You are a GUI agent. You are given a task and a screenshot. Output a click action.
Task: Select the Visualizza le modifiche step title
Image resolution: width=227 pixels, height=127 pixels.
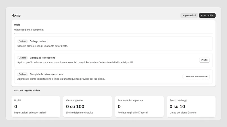(x=43, y=58)
